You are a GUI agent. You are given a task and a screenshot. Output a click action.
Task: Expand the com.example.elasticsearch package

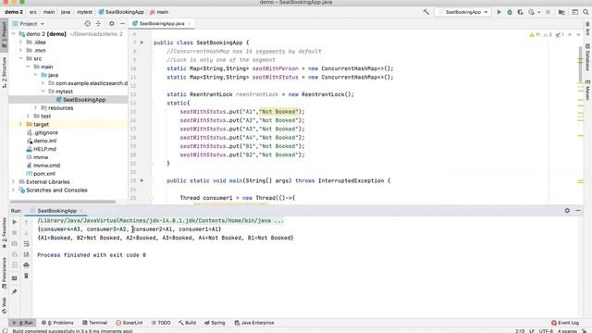click(43, 83)
